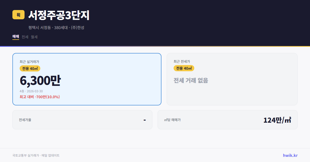
Task: Click the 최근 전세가 card
Action: (x=232, y=79)
